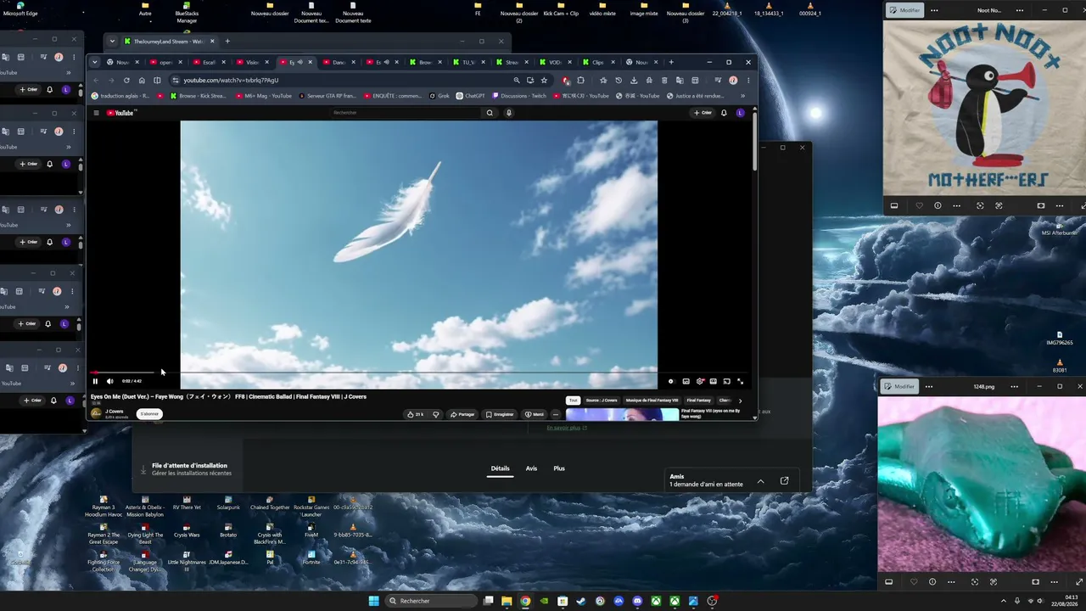The image size is (1086, 611).
Task: Pop out the Amis friends window
Action: (x=784, y=481)
